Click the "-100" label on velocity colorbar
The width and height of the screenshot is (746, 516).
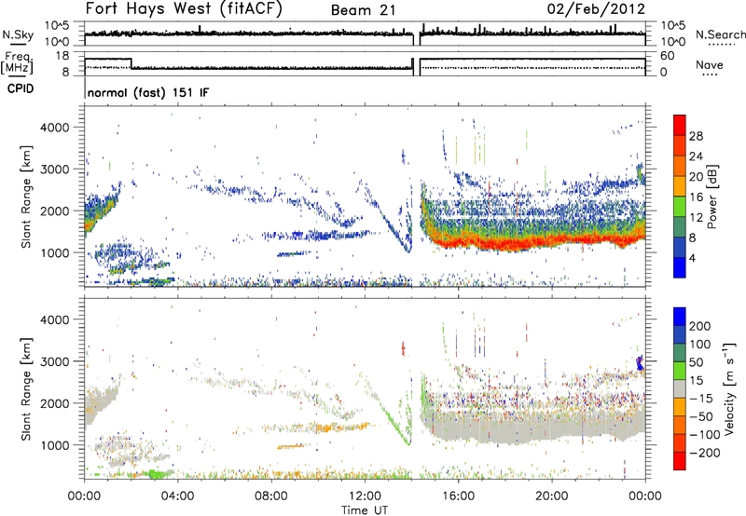(704, 435)
